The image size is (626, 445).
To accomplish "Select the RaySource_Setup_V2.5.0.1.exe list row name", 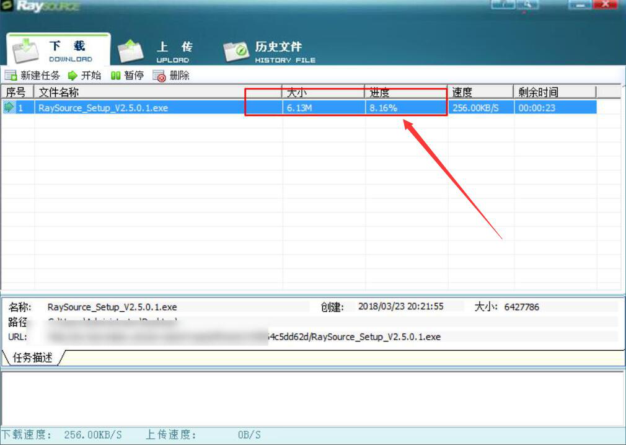I will (x=104, y=108).
